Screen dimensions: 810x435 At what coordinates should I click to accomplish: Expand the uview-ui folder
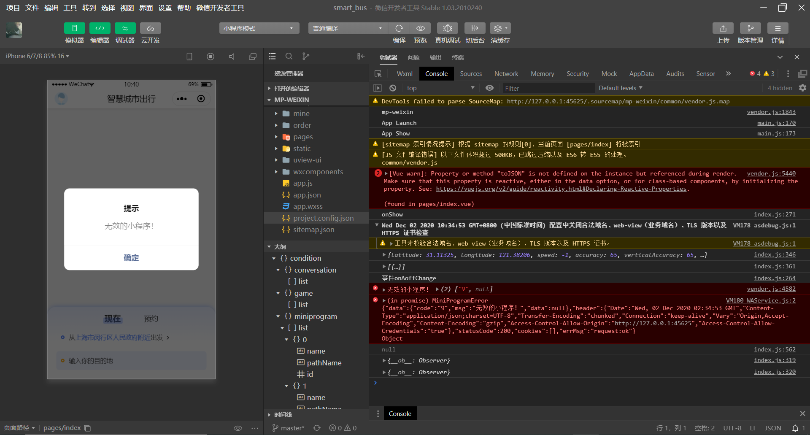(x=316, y=160)
